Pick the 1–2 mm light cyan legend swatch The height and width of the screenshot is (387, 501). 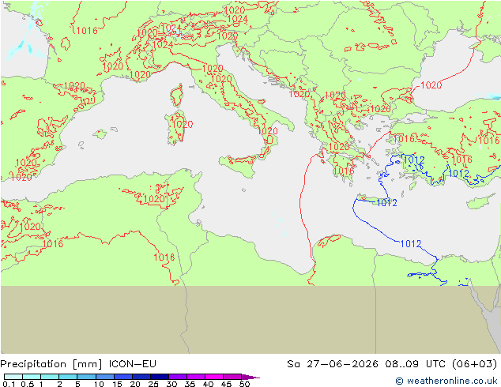pyautogui.click(x=50, y=377)
